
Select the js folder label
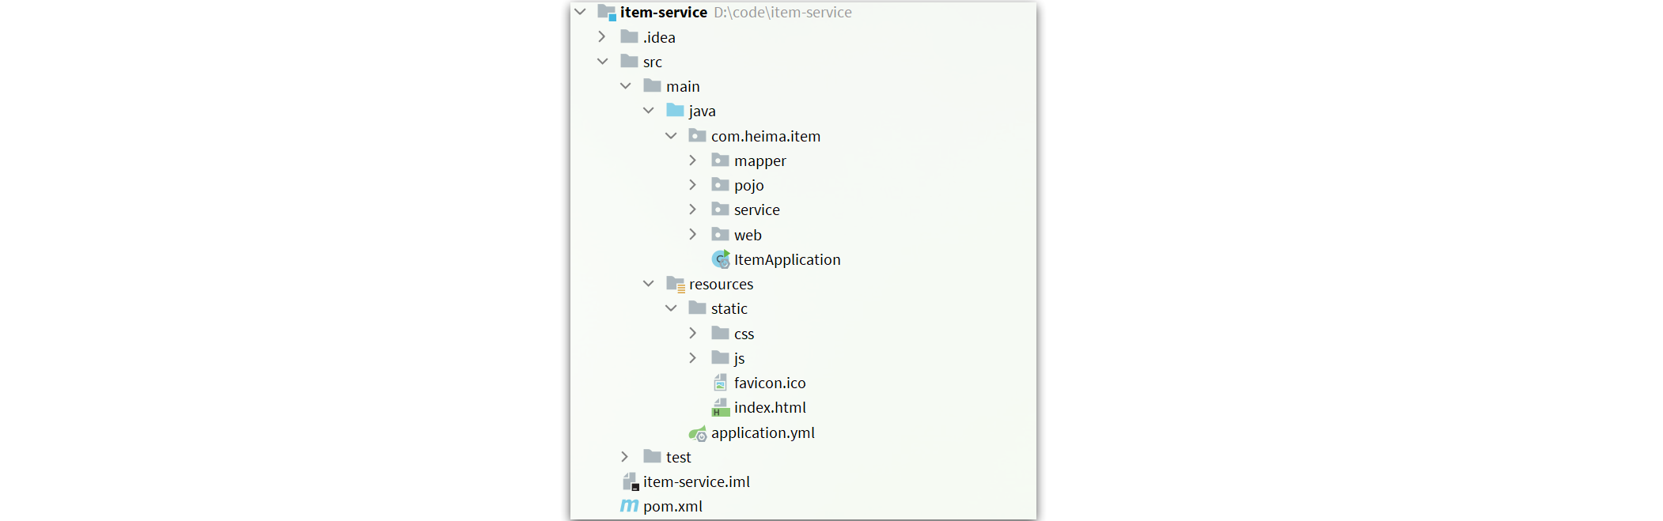(x=739, y=358)
